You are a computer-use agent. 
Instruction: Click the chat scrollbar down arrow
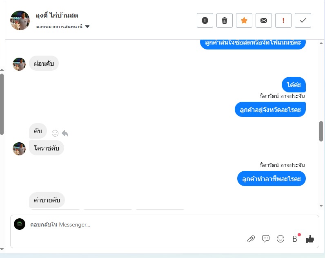pos(321,206)
